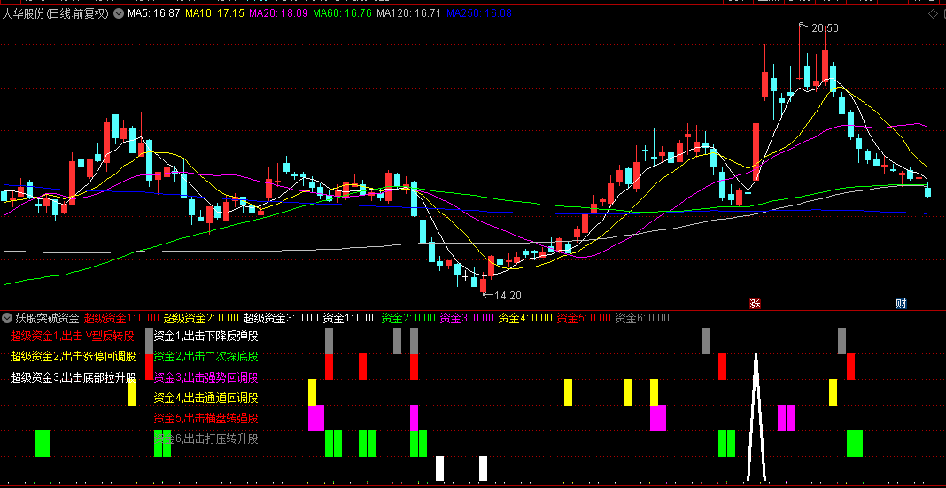Open dropdown arrow beside 大华股份 chart title
This screenshot has height=488, width=946.
[119, 12]
